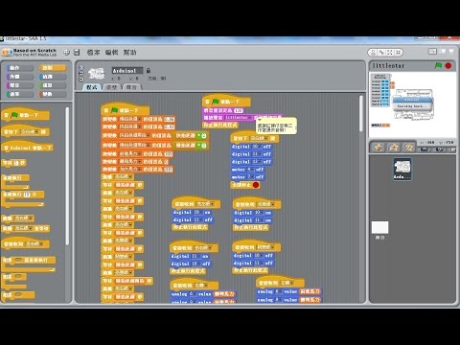Click the paint new sprite star button

click(x=379, y=148)
